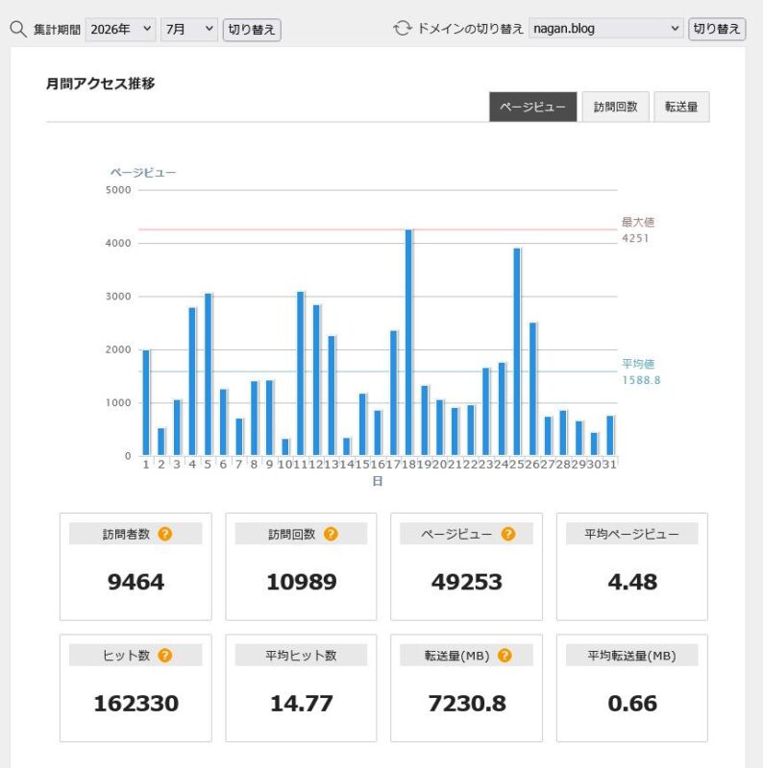
Task: Click the 平均ヒット数 card header
Action: coord(301,655)
